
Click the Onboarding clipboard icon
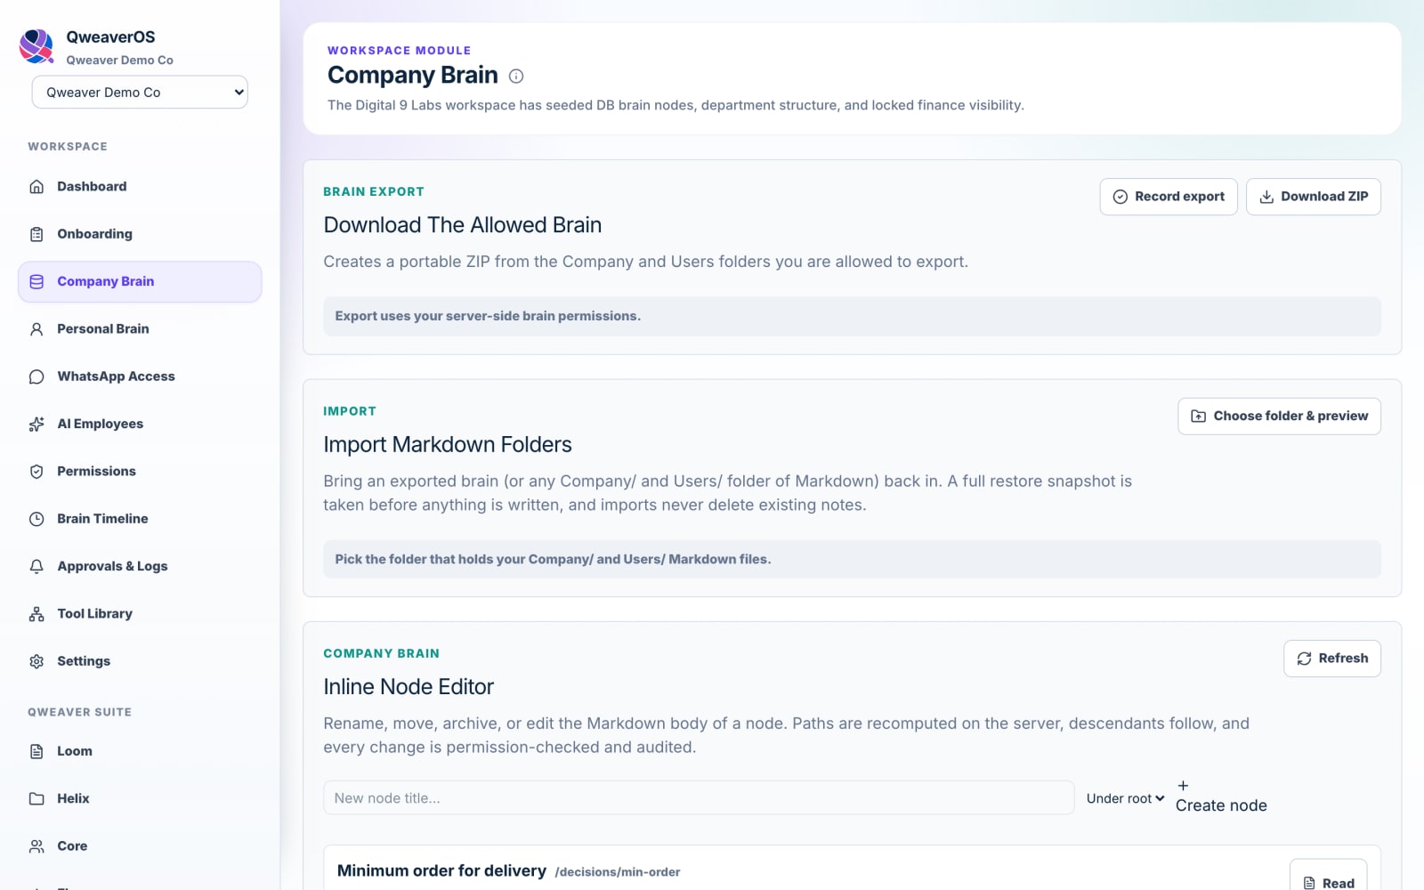(36, 234)
